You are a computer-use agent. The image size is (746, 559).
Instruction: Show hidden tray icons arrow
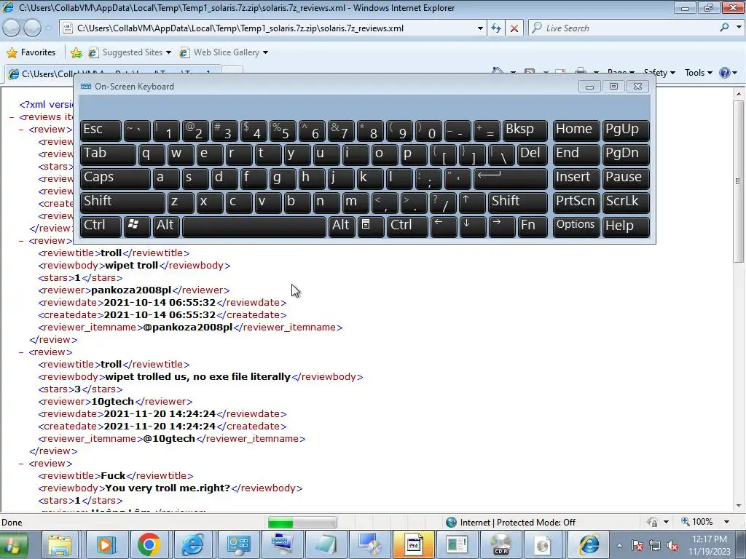tap(619, 546)
